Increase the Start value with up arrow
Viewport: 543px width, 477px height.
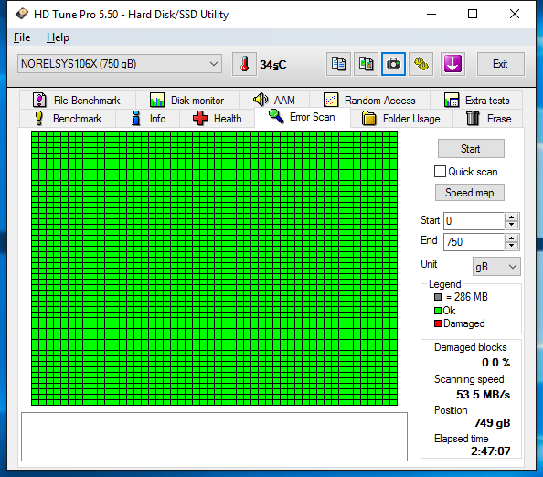(512, 217)
